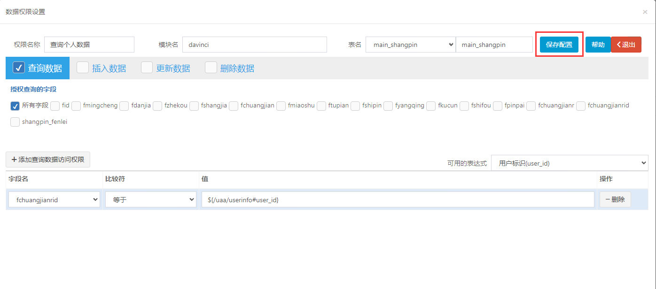The height and width of the screenshot is (289, 656).
Task: Open the 表名 main_shangpin dropdown
Action: point(411,45)
